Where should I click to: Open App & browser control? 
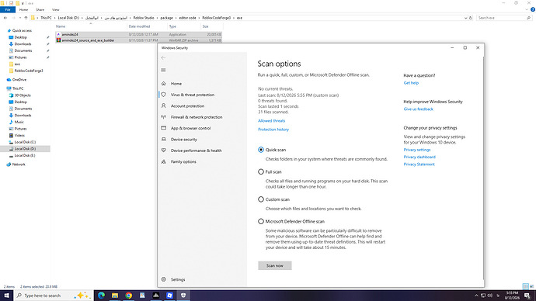pos(190,128)
